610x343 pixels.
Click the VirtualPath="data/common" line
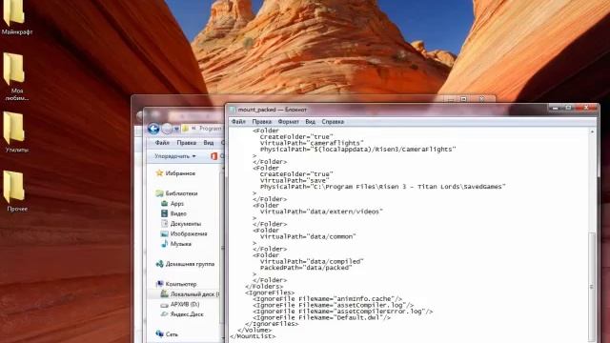tap(308, 236)
